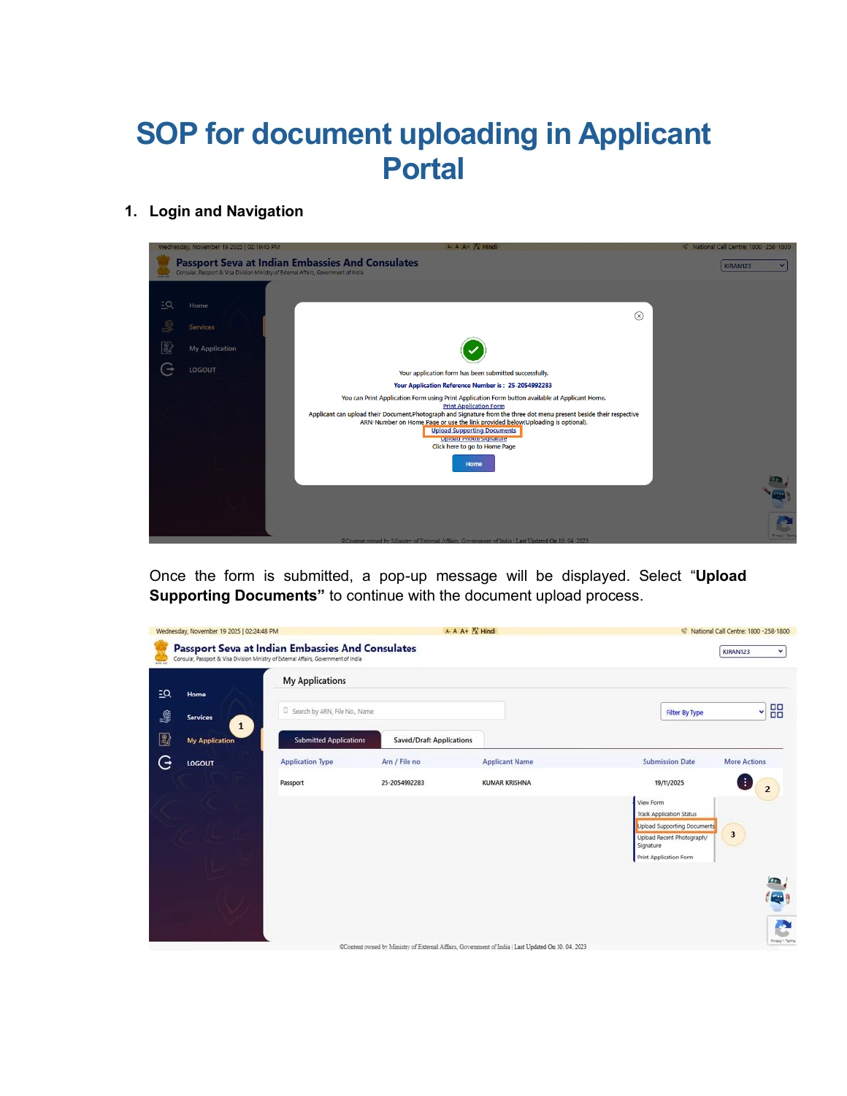Click national emblem logo in bottom screenshot header
The width and height of the screenshot is (847, 1096).
[161, 652]
